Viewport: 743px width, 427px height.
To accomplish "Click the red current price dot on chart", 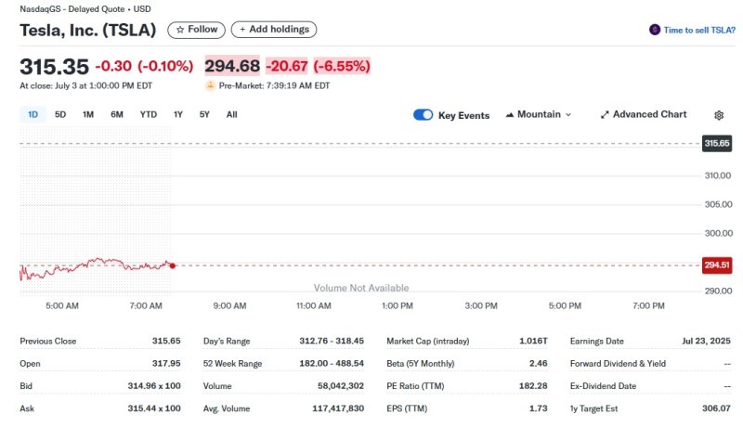I will coord(173,265).
